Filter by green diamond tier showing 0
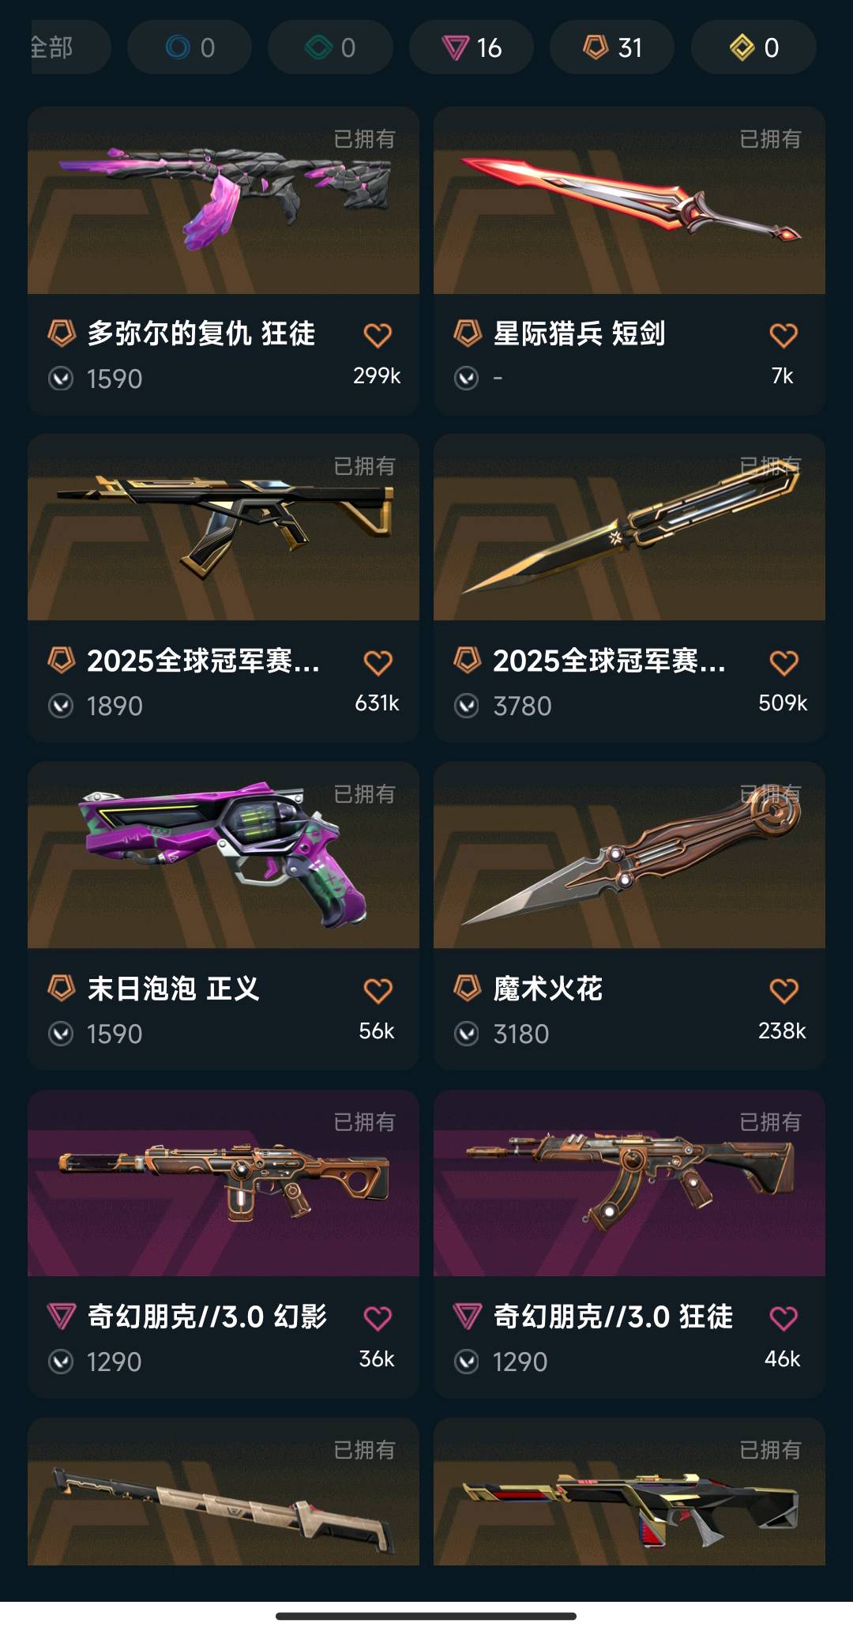Viewport: 853px width, 1635px height. pyautogui.click(x=330, y=47)
